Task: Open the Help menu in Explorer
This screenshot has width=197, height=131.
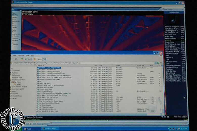Action: (33, 55)
